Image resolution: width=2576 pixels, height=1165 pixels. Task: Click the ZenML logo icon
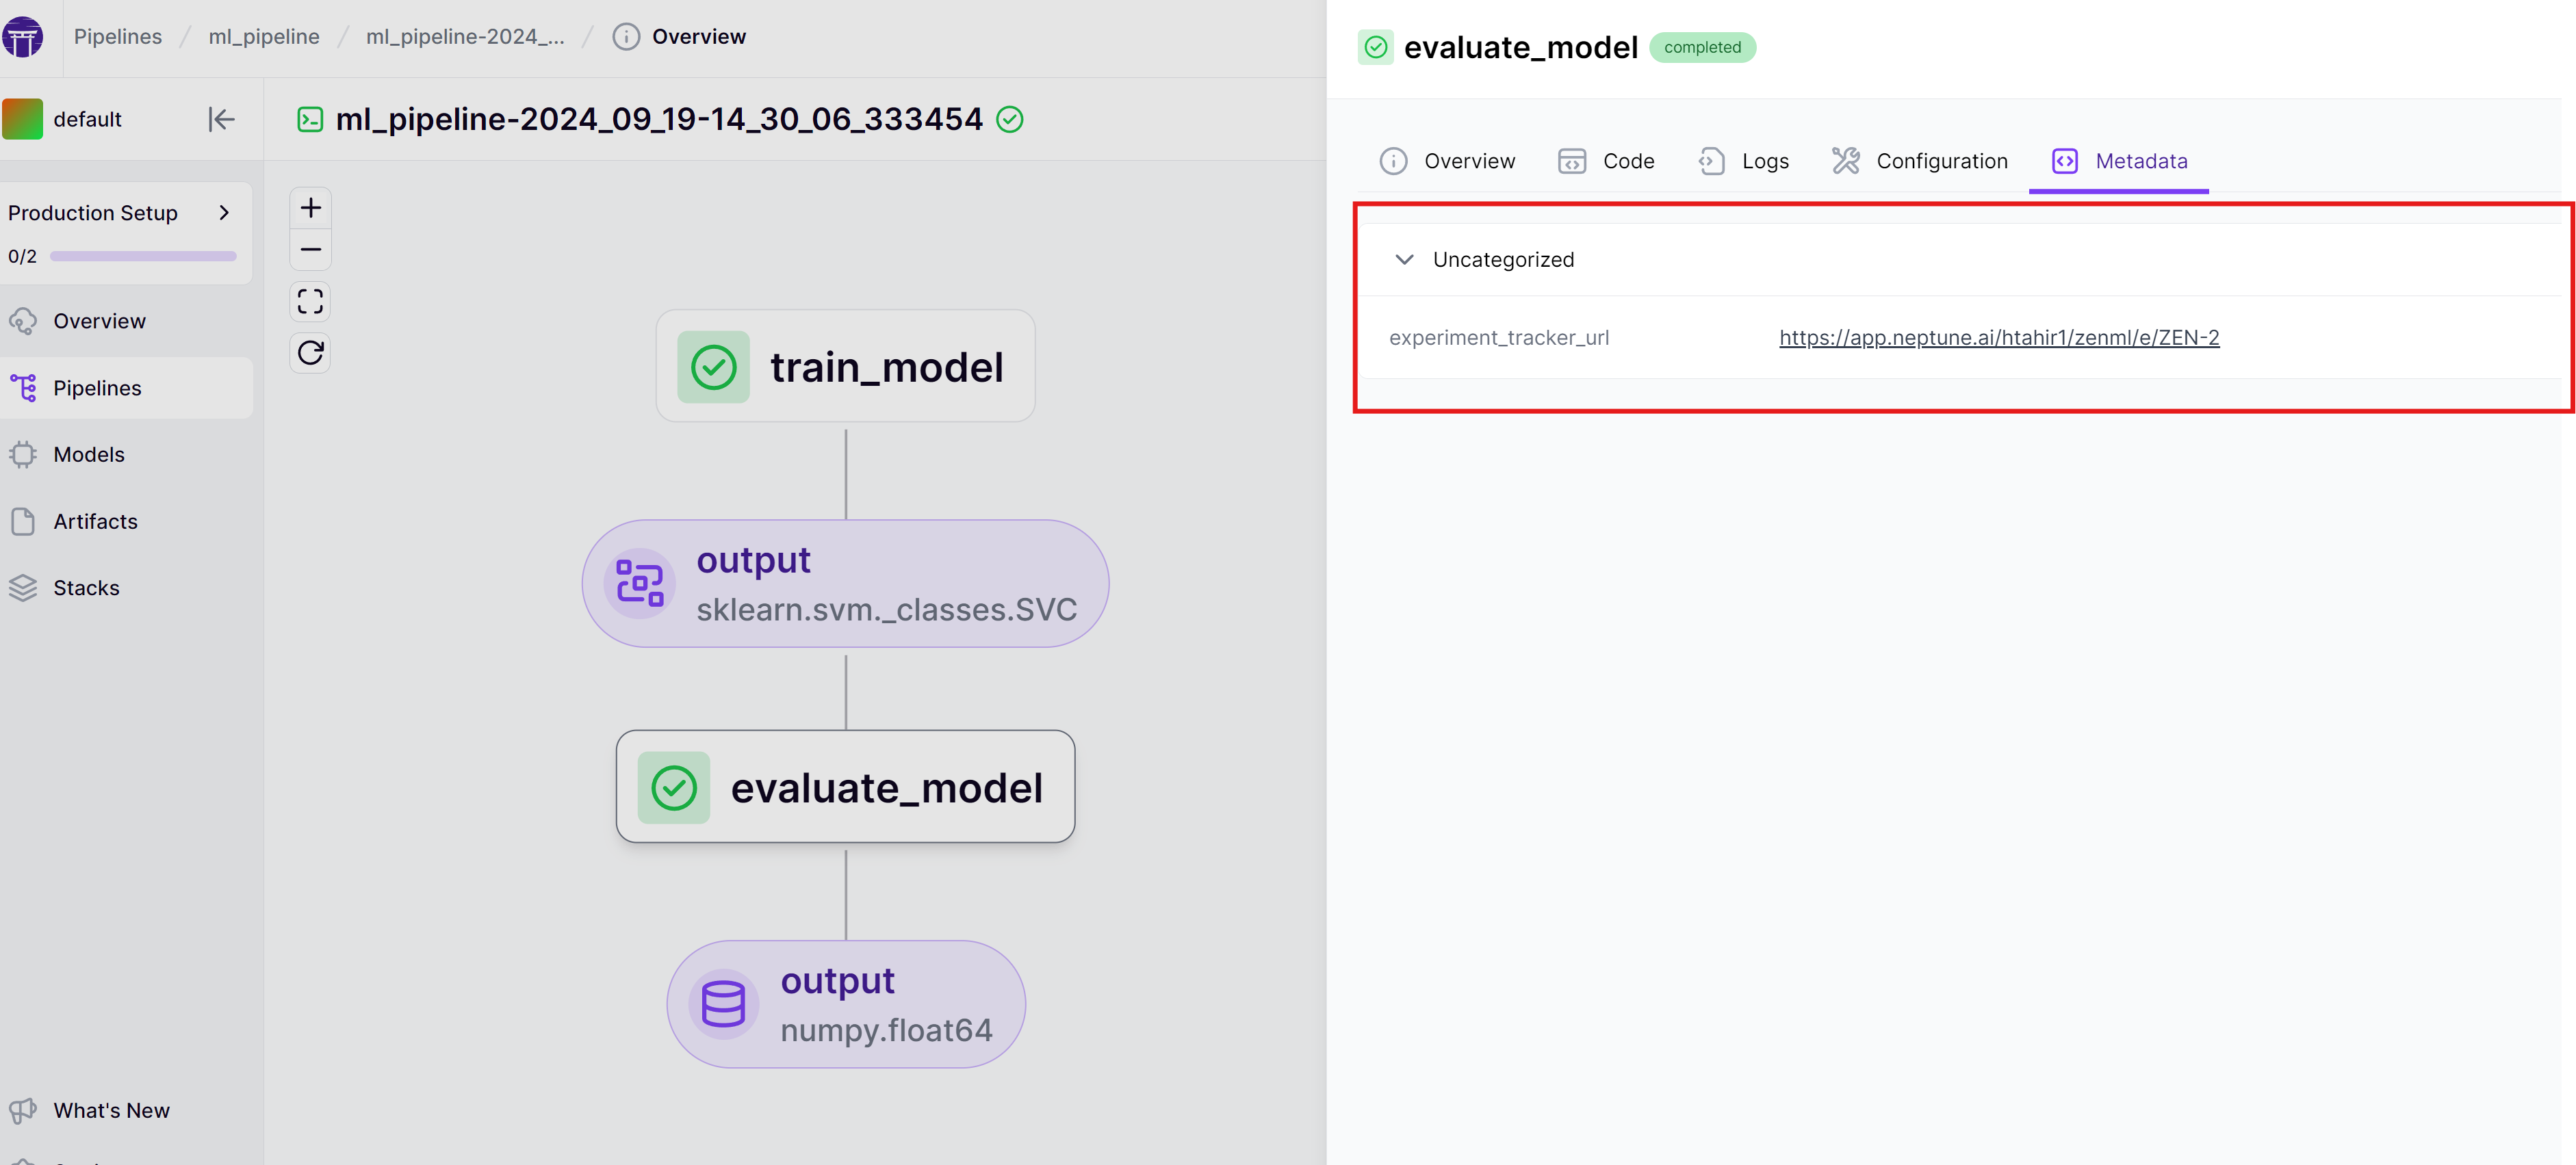click(22, 37)
